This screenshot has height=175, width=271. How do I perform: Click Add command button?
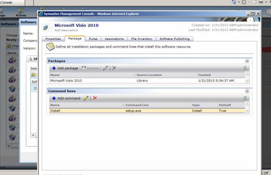tap(66, 98)
